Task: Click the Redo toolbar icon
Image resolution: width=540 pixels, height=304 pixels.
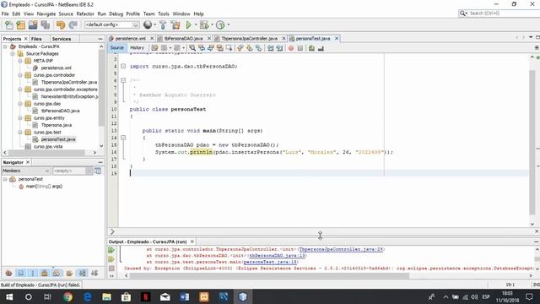Action: point(73,24)
